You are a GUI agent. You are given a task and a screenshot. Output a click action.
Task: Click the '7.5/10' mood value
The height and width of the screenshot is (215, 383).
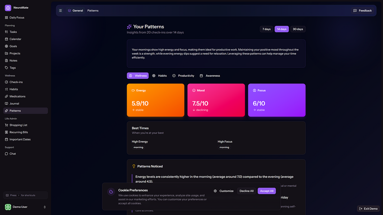pos(200,103)
